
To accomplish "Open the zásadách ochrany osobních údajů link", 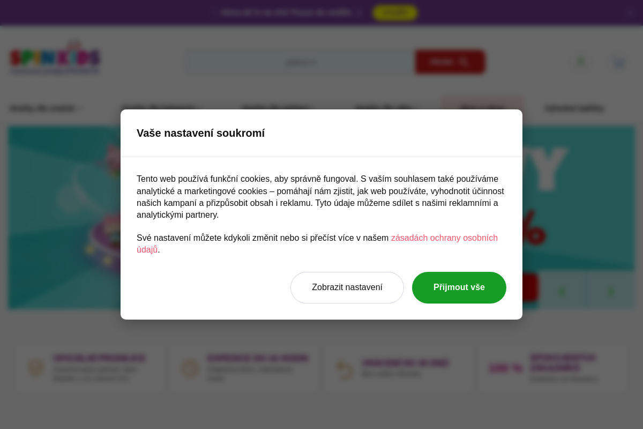I will pyautogui.click(x=317, y=243).
